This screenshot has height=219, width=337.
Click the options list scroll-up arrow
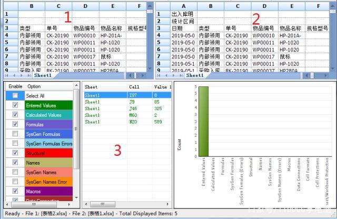click(76, 85)
